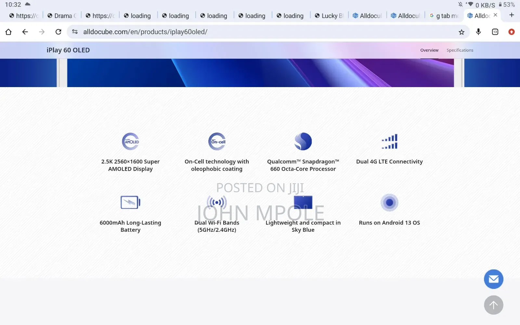Screen dimensions: 520x325
Task: Switch to the 'g tab m' Google tab
Action: click(x=444, y=16)
